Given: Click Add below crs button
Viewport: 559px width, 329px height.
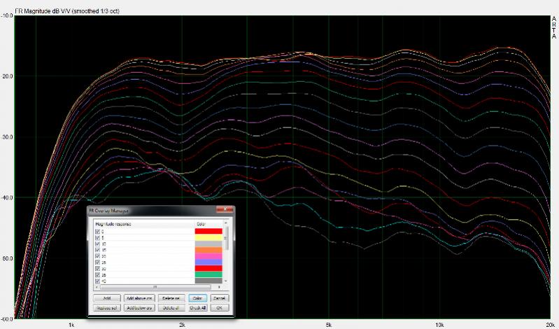Looking at the screenshot, I should (x=139, y=307).
